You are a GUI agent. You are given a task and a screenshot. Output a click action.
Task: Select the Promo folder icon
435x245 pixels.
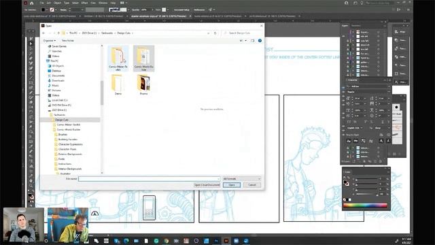(143, 84)
